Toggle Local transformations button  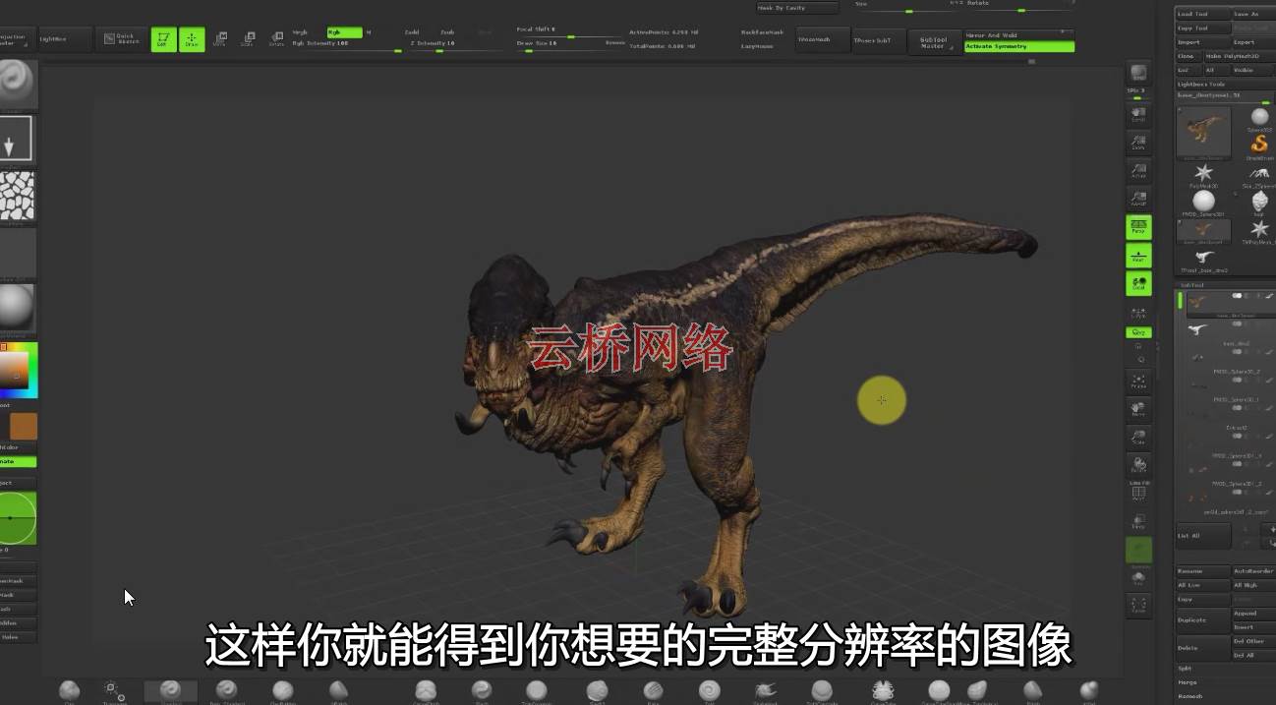click(x=1138, y=284)
